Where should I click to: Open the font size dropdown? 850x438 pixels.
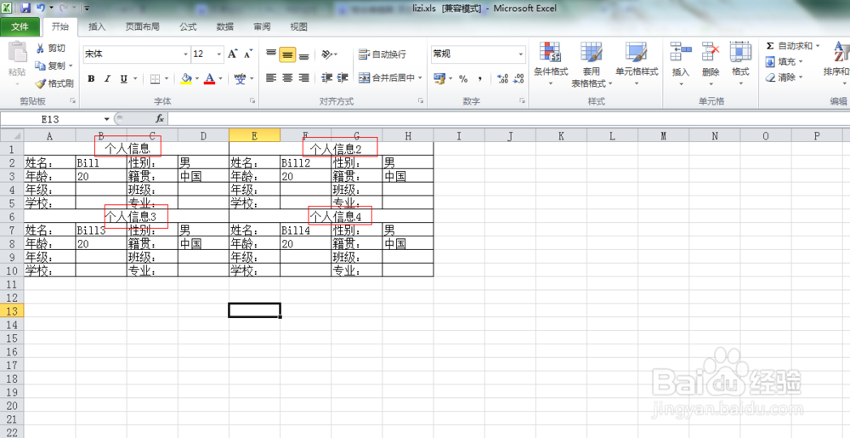pos(219,54)
